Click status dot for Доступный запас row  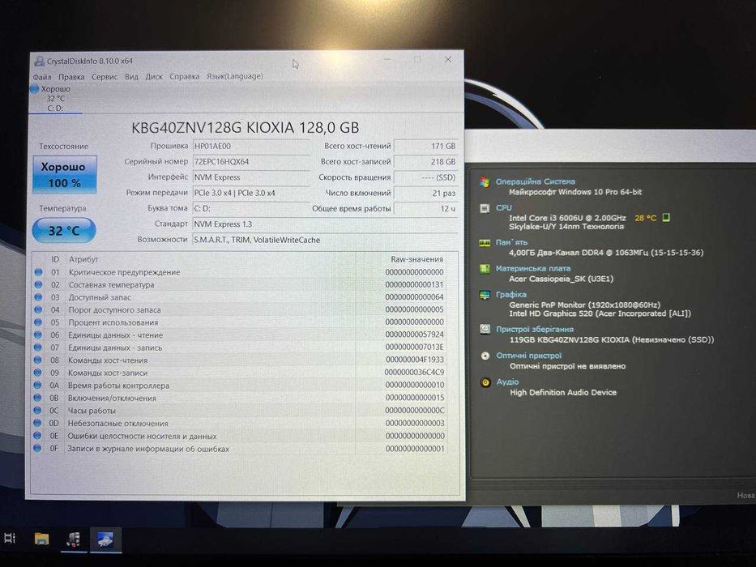pyautogui.click(x=39, y=297)
